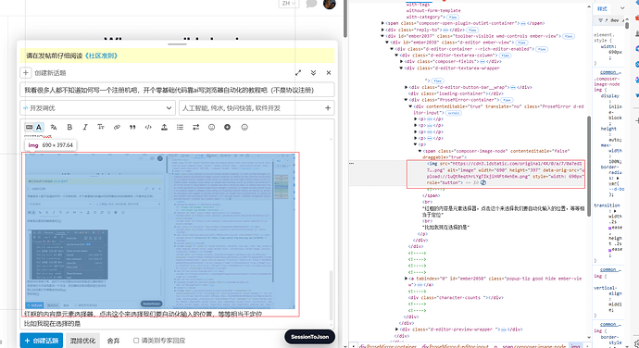The image size is (639, 348).
Task: Click the 混排优化 button
Action: (x=82, y=341)
